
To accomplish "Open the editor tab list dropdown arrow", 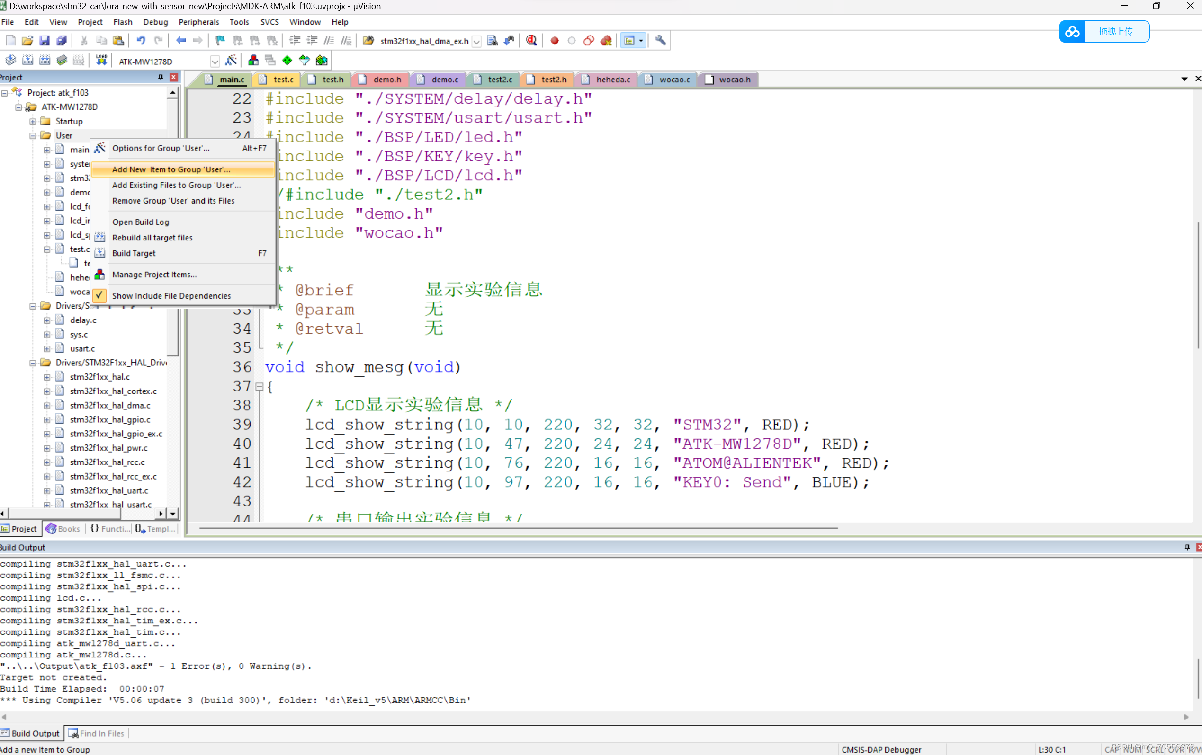I will (1184, 80).
